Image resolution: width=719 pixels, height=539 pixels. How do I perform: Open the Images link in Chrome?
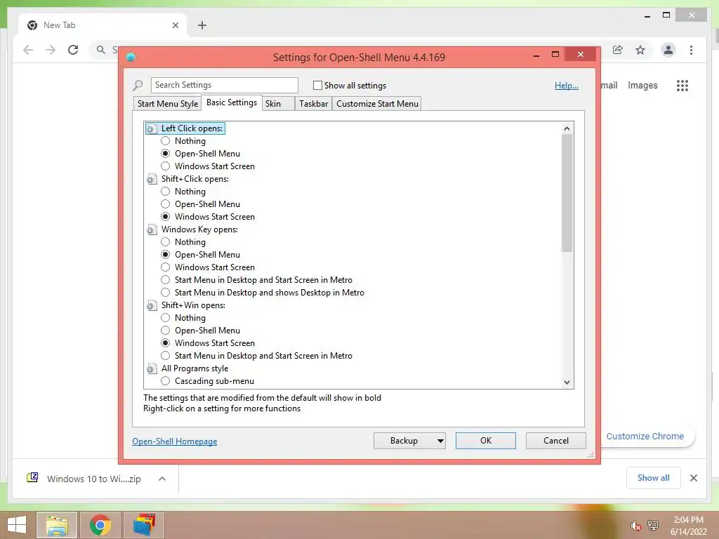point(642,85)
